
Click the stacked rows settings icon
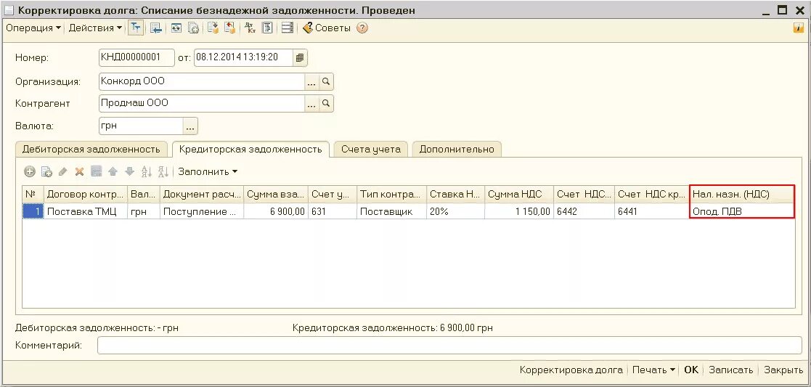pyautogui.click(x=288, y=28)
